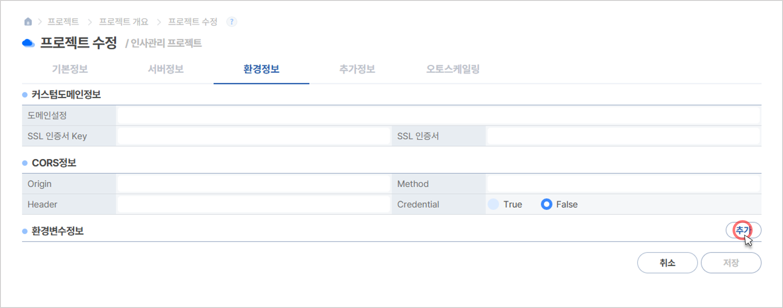The width and height of the screenshot is (783, 308).
Task: Go to the 추가정보 tab
Action: tap(357, 69)
